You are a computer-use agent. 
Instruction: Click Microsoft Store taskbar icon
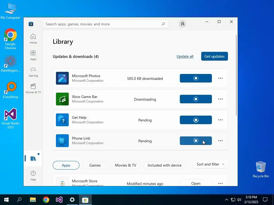pos(85,200)
